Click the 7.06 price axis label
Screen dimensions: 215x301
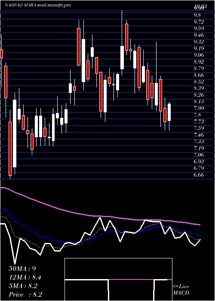coord(199,155)
